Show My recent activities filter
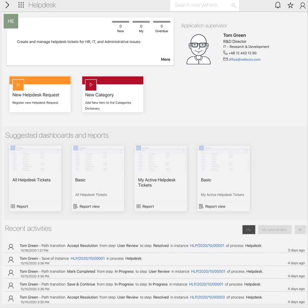The image size is (308, 308). click(x=248, y=230)
